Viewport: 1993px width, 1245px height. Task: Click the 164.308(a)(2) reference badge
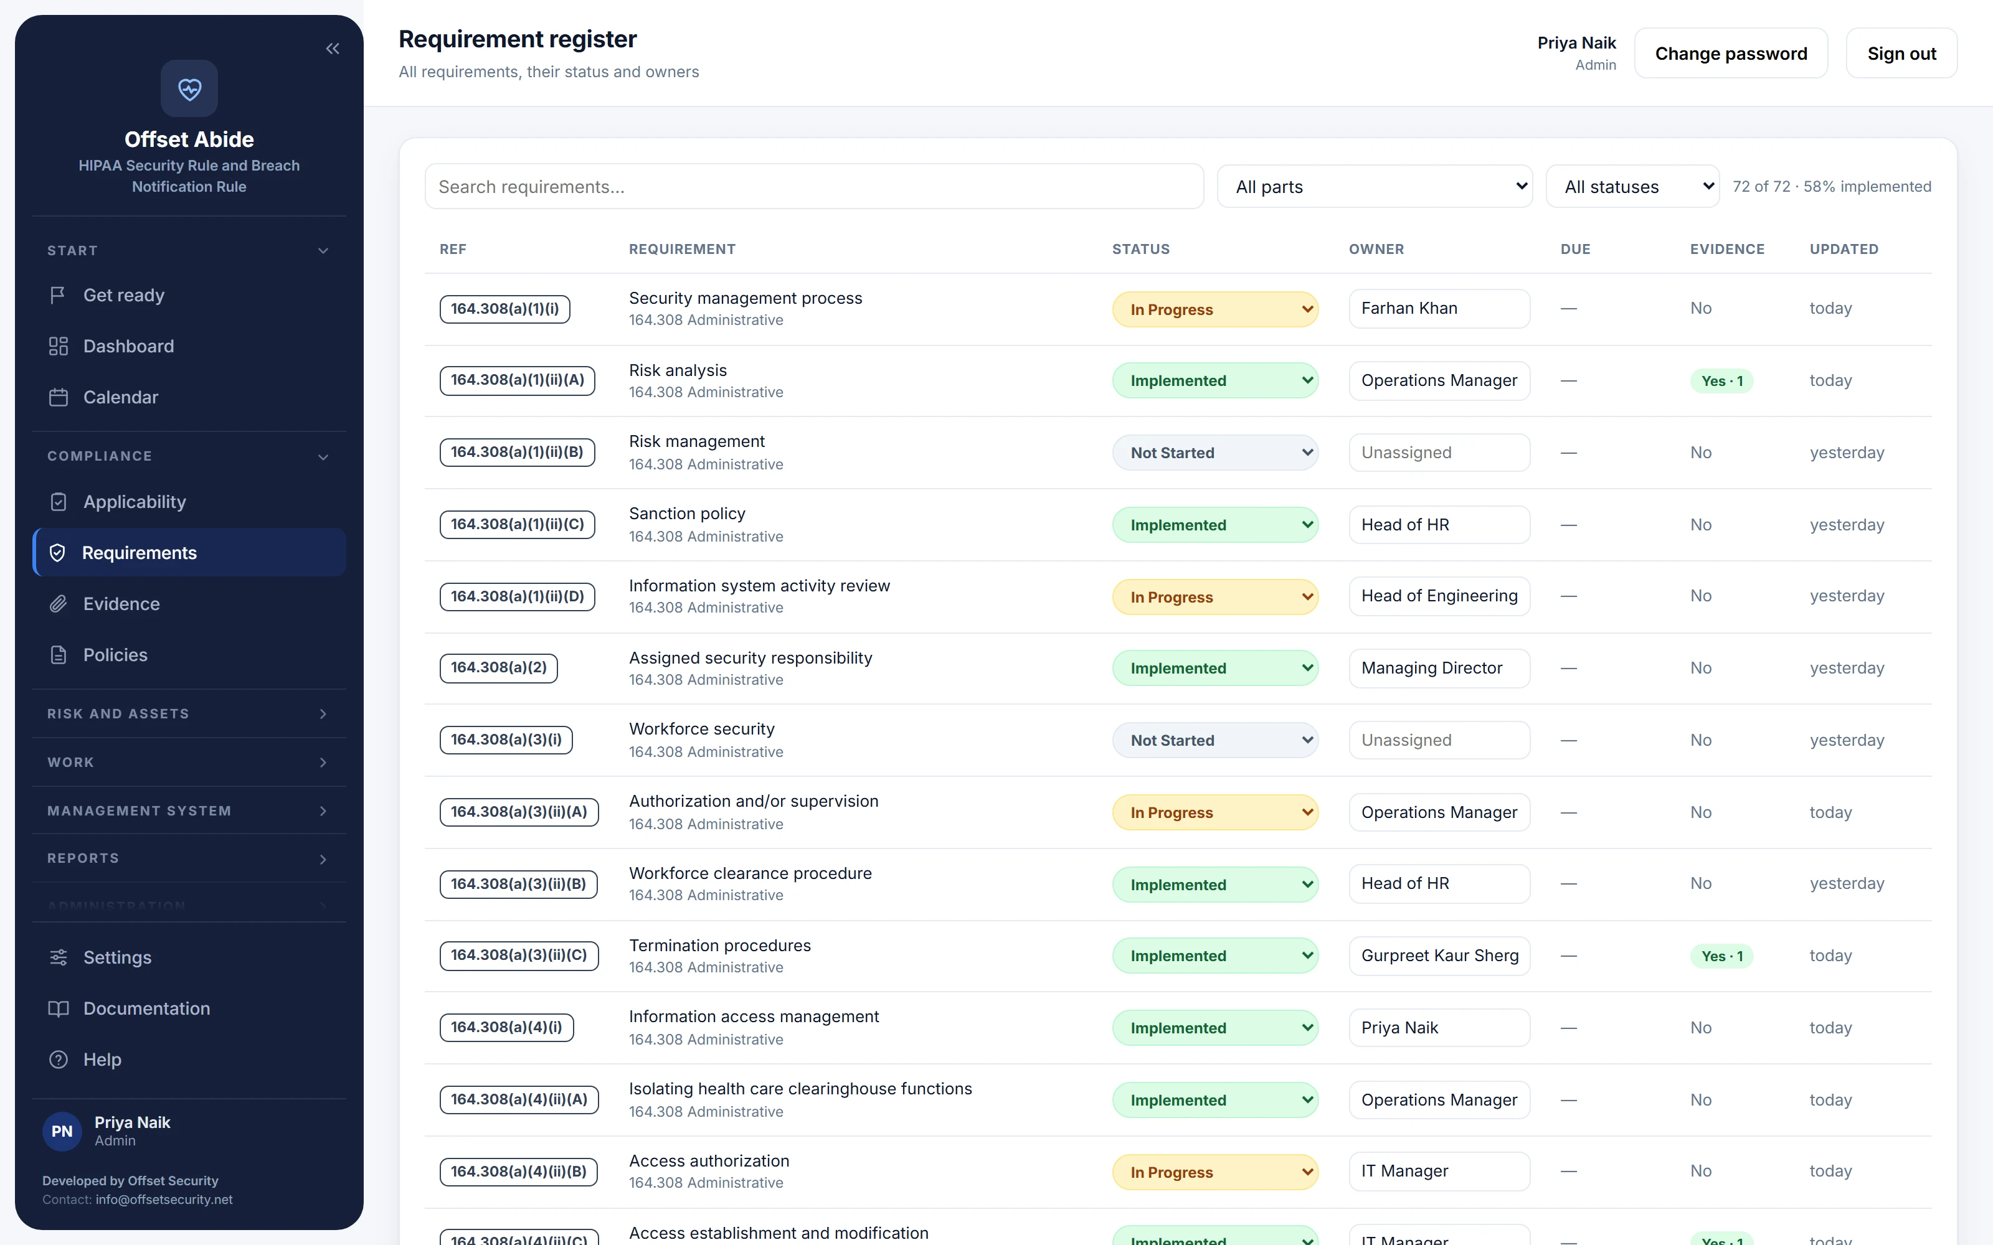pos(498,668)
